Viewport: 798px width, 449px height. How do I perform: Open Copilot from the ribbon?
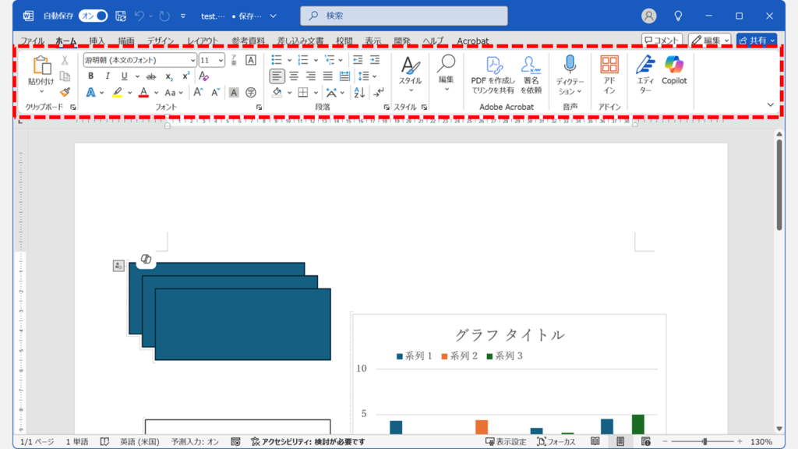(x=674, y=65)
